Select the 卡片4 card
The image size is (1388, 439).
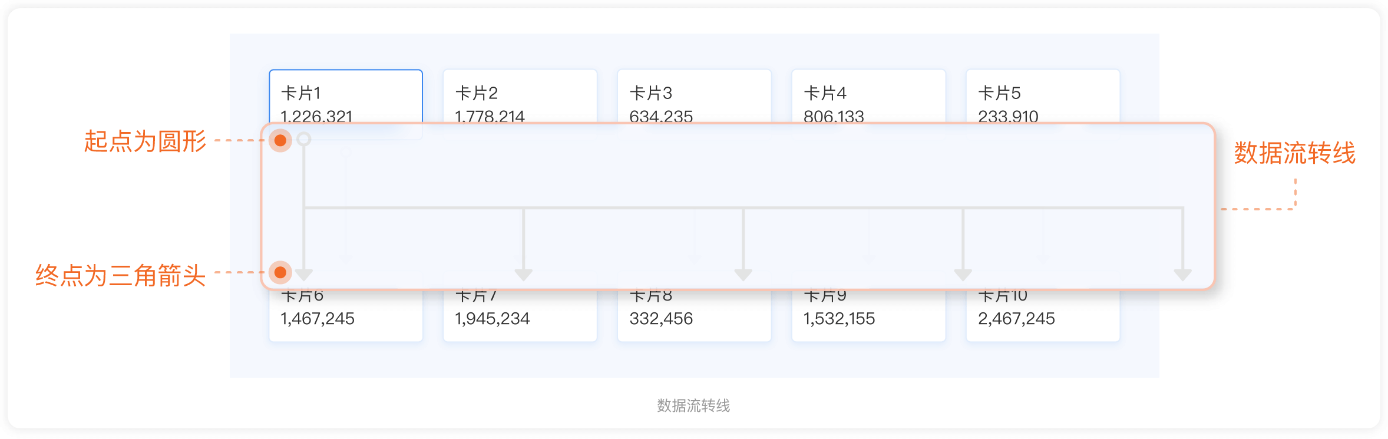tap(868, 97)
